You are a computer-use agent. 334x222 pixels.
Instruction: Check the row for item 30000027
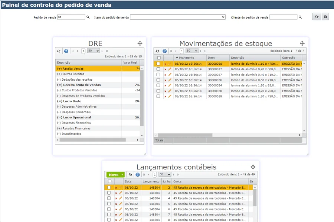coord(158,75)
